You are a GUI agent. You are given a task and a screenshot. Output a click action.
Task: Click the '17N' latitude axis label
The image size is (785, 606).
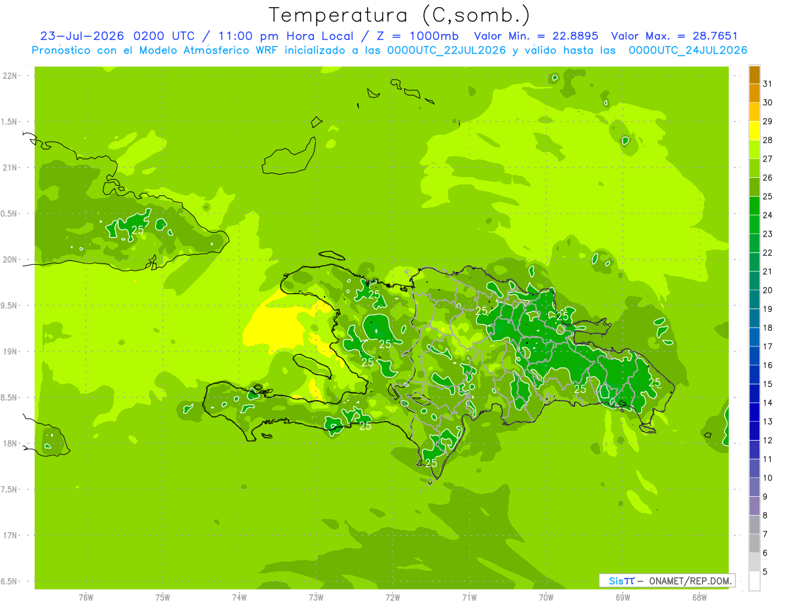[x=9, y=536]
